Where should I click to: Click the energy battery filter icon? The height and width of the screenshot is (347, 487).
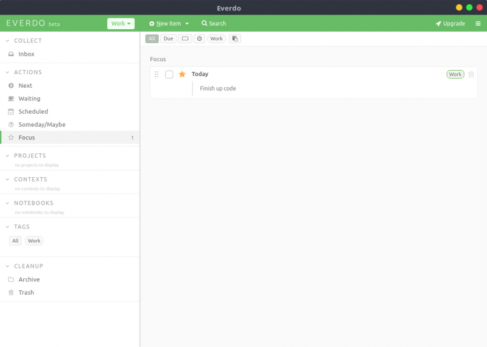pyautogui.click(x=185, y=38)
